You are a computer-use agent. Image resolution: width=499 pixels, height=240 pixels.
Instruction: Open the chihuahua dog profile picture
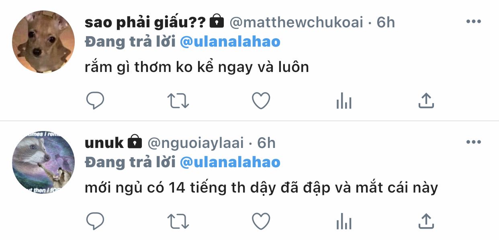43,42
